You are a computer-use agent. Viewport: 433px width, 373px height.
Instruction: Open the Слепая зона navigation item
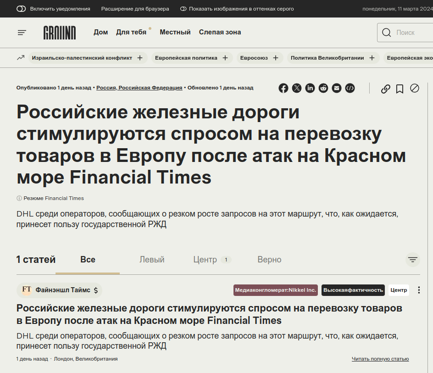click(220, 32)
